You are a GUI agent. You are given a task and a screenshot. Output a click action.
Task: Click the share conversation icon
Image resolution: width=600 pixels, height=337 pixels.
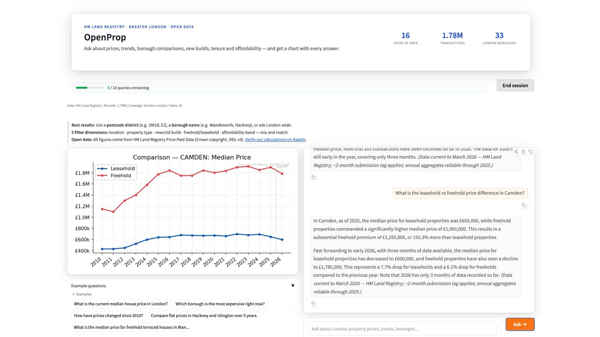pyautogui.click(x=516, y=152)
